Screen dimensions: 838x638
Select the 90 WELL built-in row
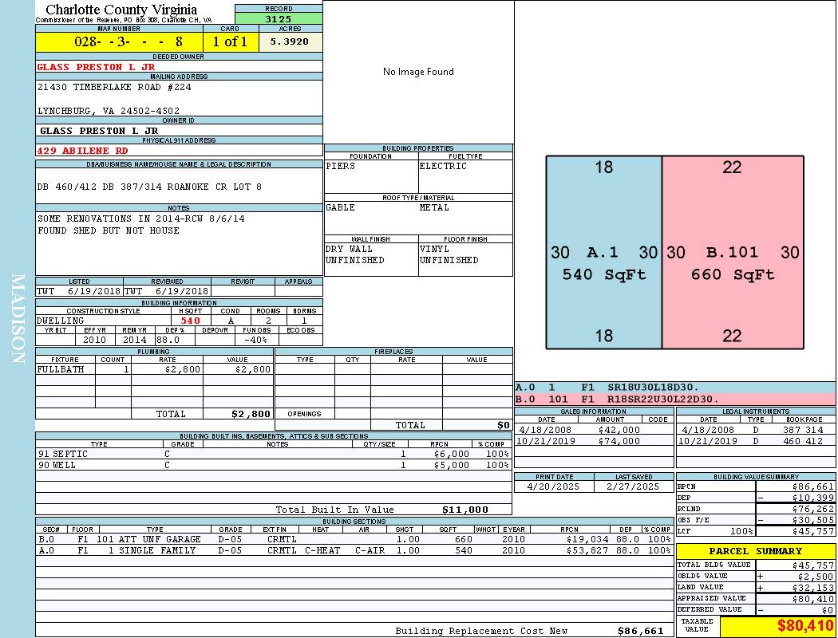coord(274,466)
